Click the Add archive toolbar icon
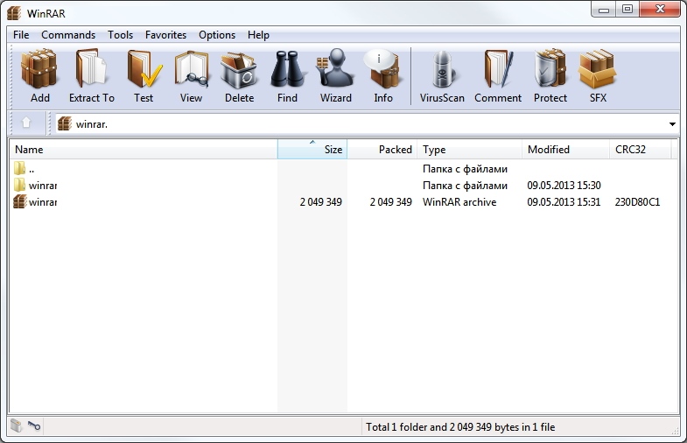This screenshot has width=687, height=443. (x=39, y=76)
